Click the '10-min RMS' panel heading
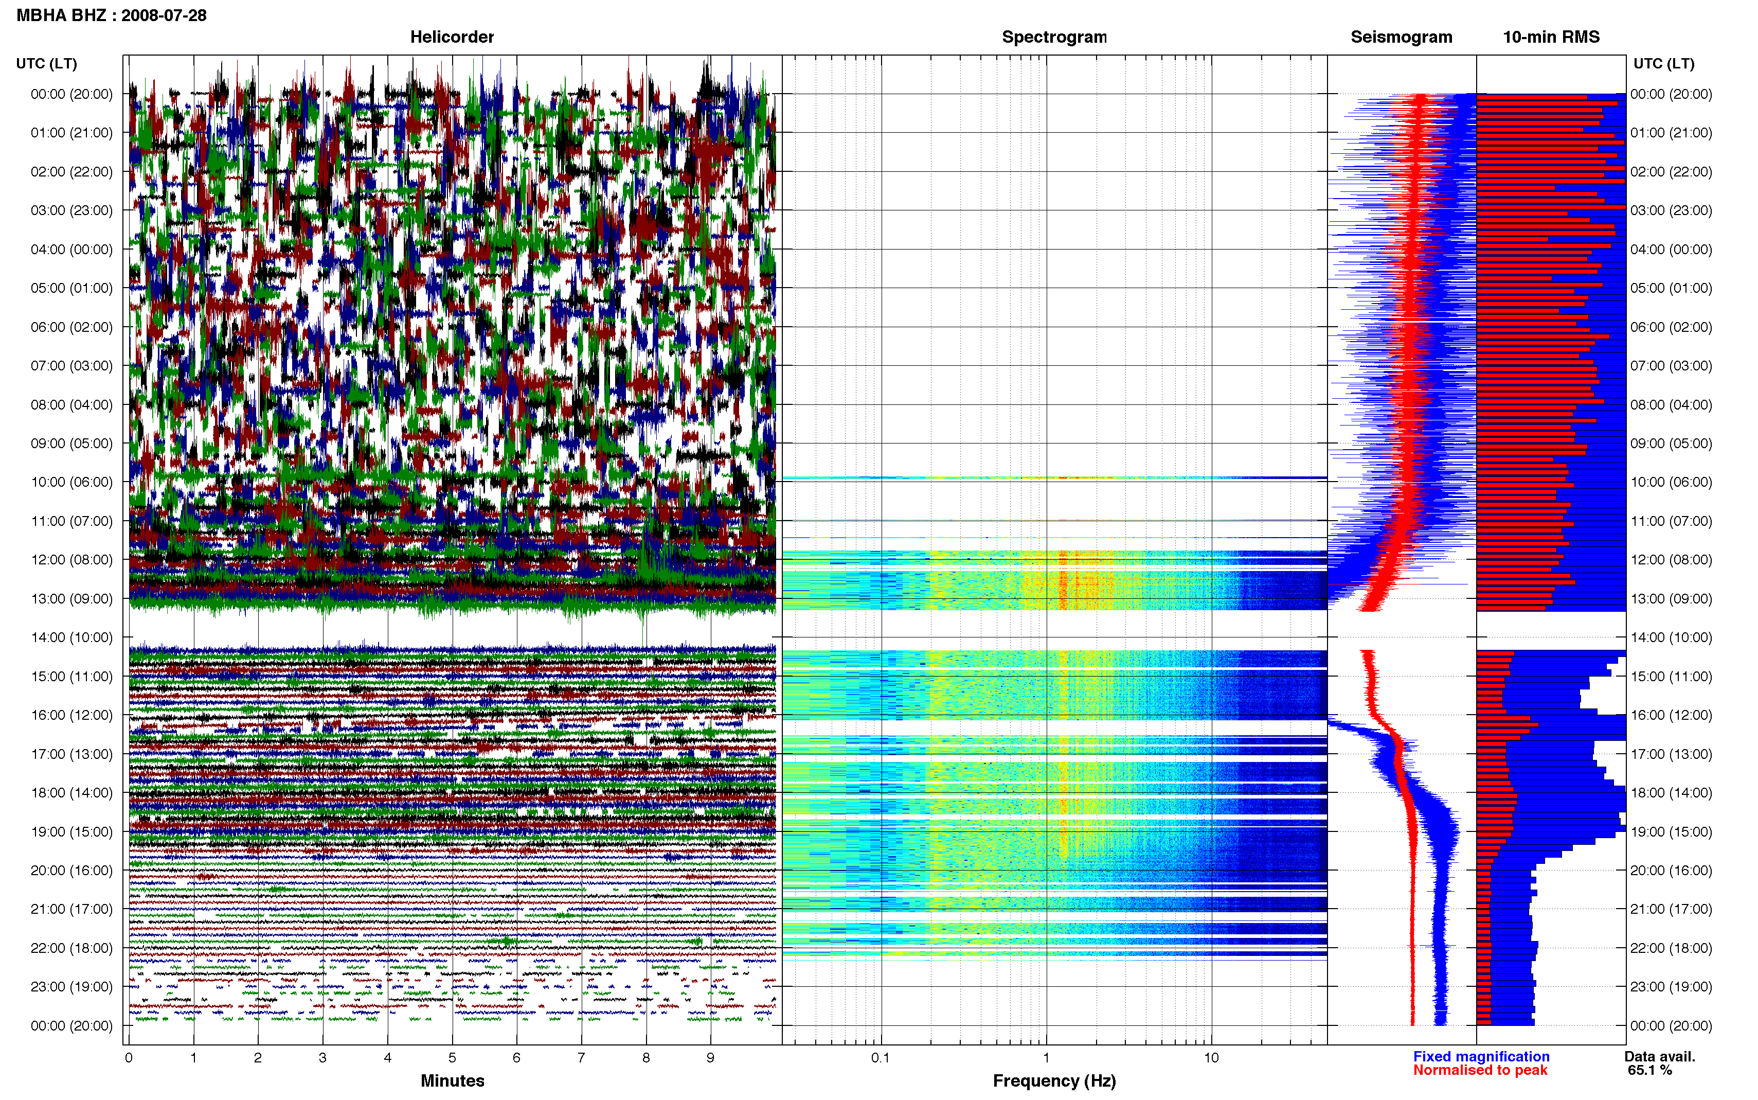This screenshot has height=1100, width=1758. pyautogui.click(x=1551, y=37)
